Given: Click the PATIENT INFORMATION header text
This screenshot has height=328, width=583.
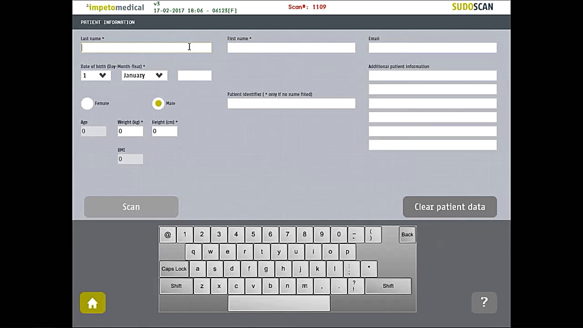Looking at the screenshot, I should pyautogui.click(x=107, y=22).
